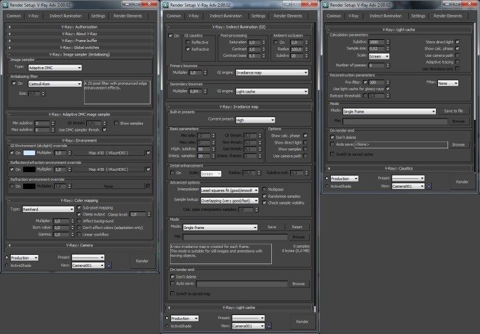Screen dimensions: 480x334
Task: Open the Light cache Scale dropdown (Screen)
Action: [x=379, y=56]
